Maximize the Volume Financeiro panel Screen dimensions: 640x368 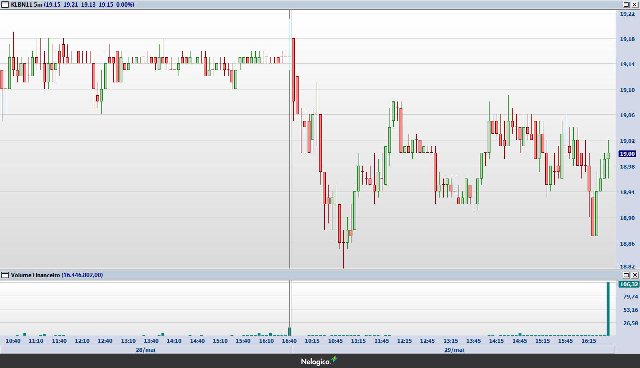click(x=626, y=275)
